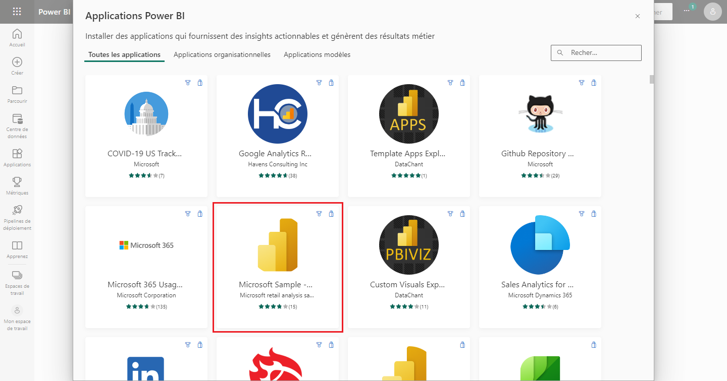Click the magnifier icon in the search box
This screenshot has height=381, width=727.
coord(560,52)
